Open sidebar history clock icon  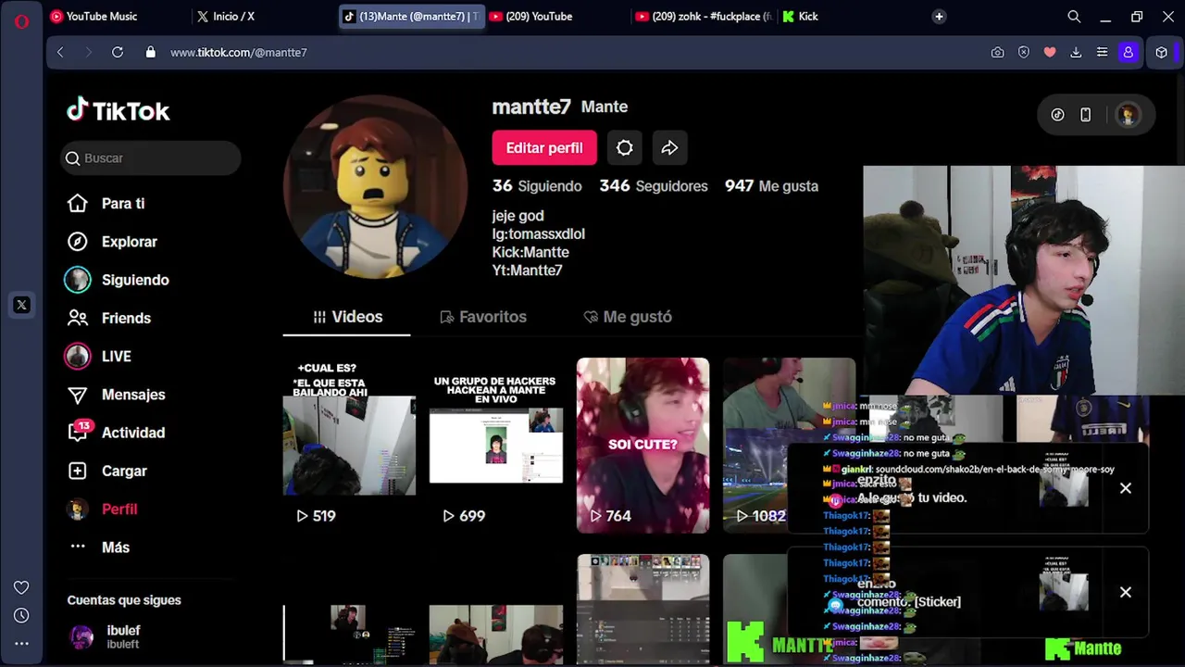(21, 615)
